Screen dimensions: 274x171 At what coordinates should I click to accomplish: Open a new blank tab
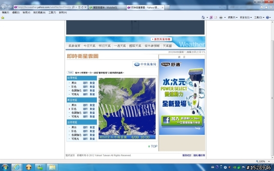pos(167,8)
